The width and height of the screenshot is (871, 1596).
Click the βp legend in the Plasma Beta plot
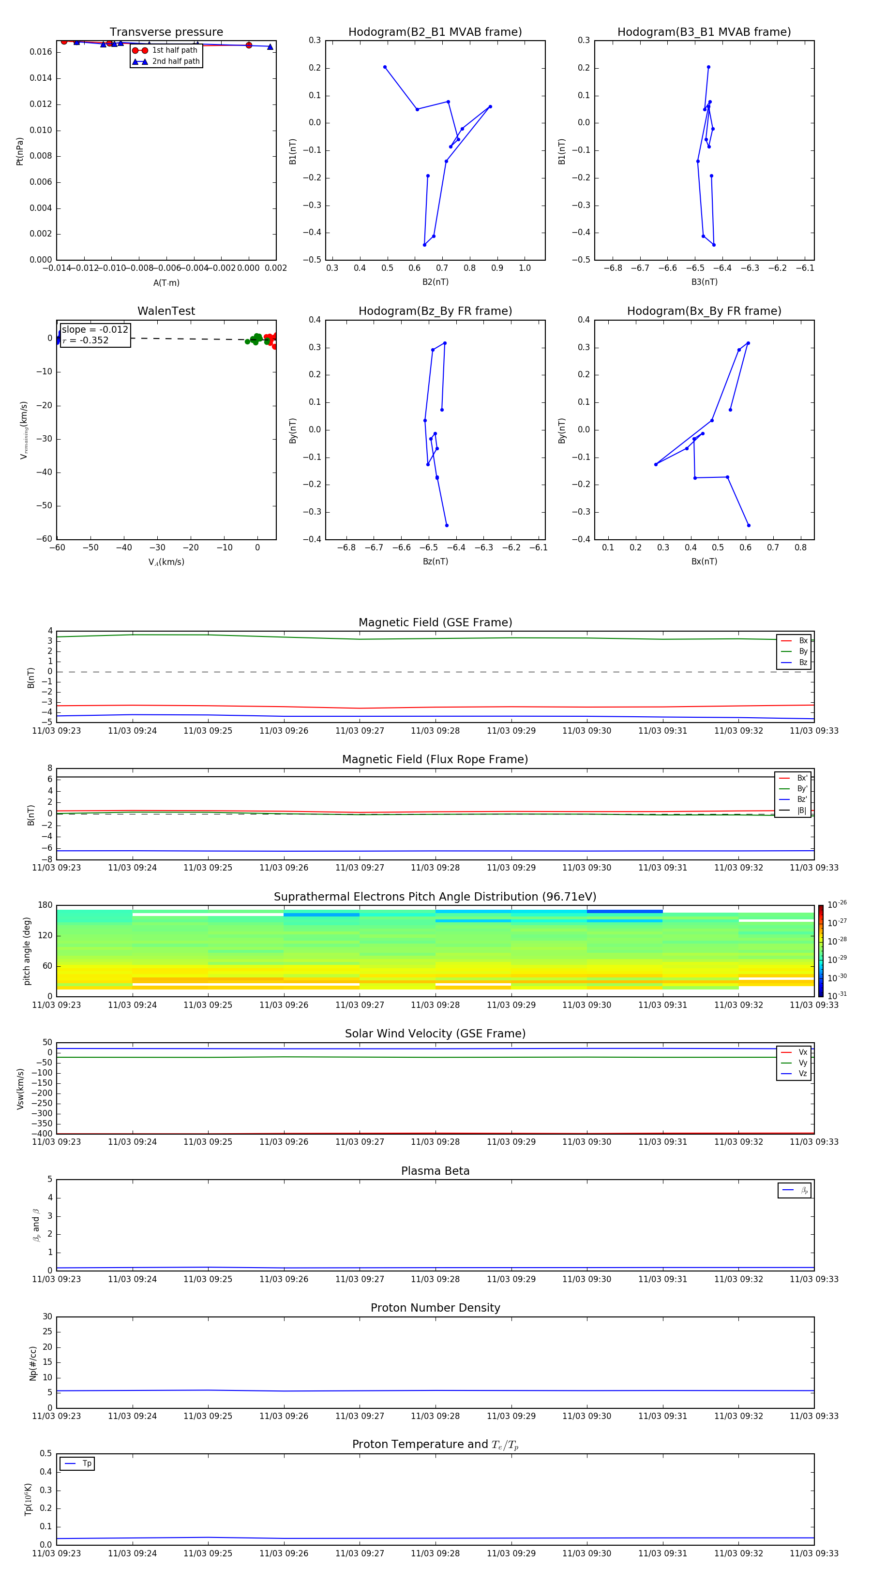click(794, 1190)
